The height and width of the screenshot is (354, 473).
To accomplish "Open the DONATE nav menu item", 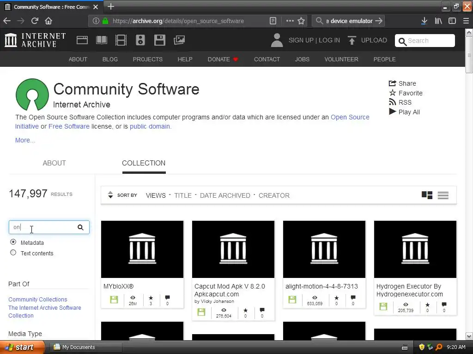I will 223,59.
